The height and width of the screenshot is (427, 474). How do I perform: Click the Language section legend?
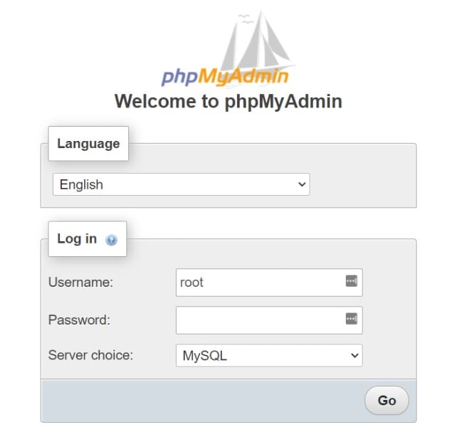[x=88, y=143]
